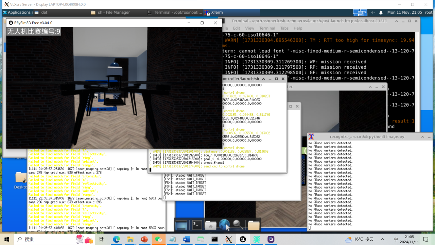Open the Help menu in Terminal
The width and height of the screenshot is (435, 245).
tap(298, 28)
